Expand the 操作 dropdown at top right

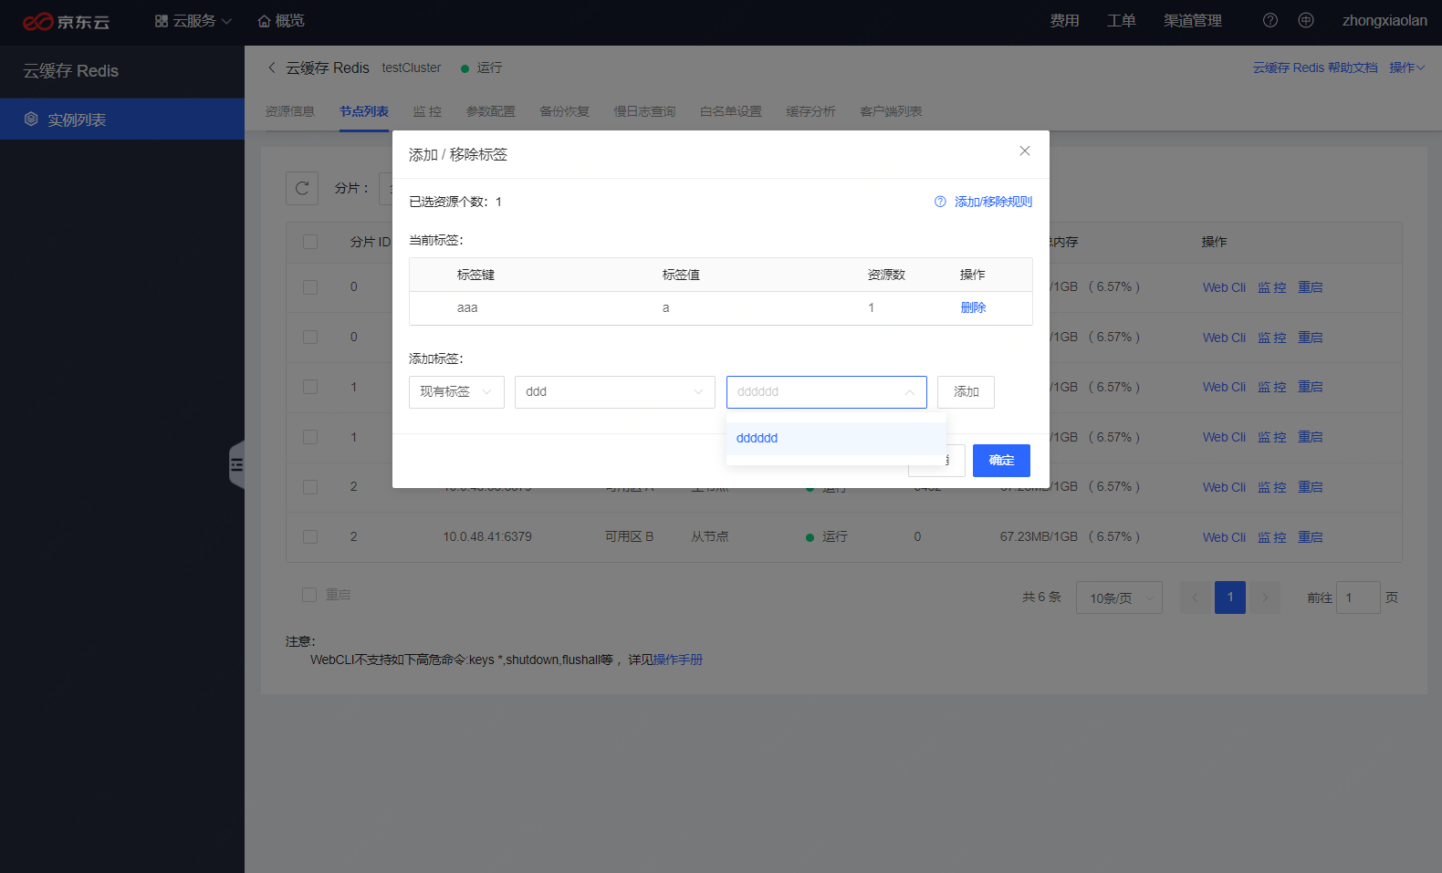[x=1406, y=68]
